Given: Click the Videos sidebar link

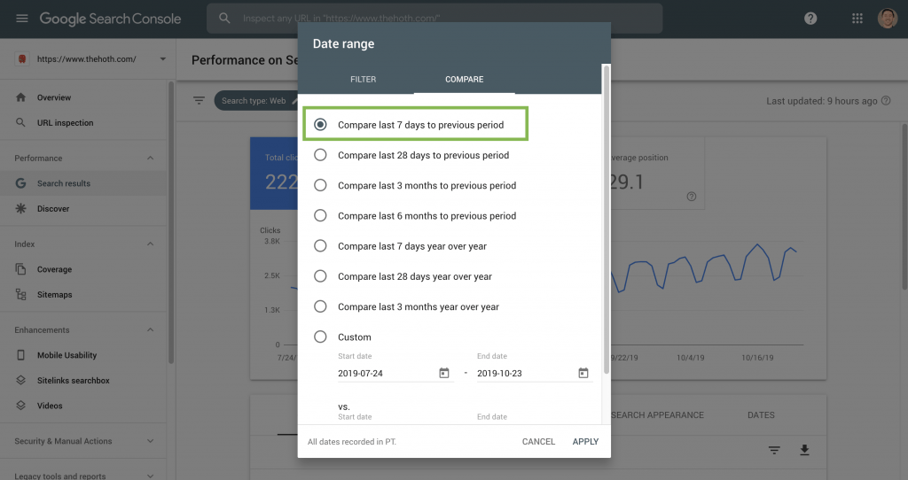Looking at the screenshot, I should 50,406.
